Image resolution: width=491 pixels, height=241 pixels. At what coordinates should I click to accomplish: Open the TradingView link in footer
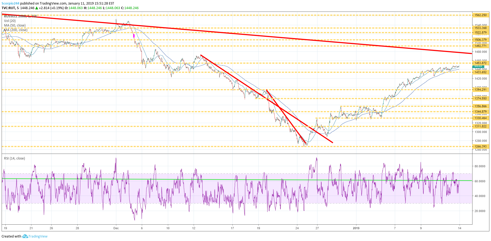click(38, 236)
